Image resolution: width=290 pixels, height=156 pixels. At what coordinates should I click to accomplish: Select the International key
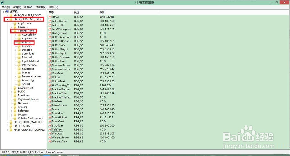(30, 65)
